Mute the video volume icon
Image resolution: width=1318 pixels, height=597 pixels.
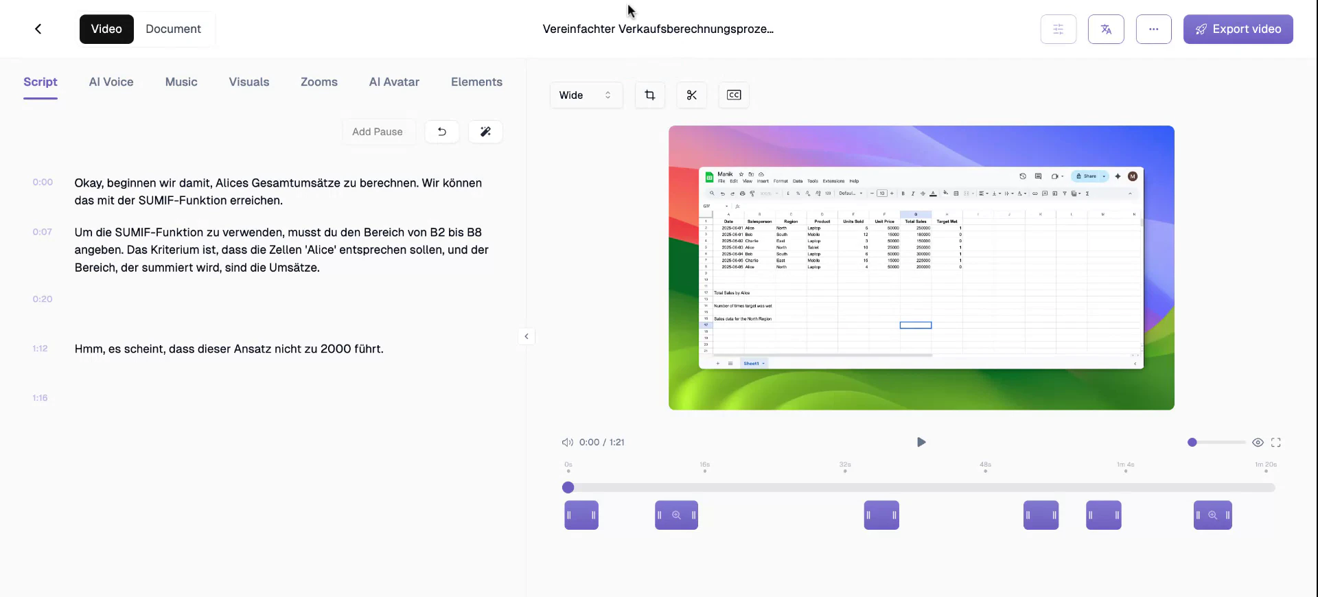568,442
